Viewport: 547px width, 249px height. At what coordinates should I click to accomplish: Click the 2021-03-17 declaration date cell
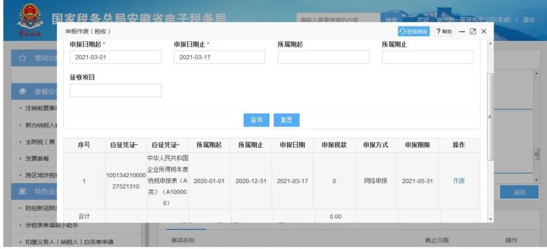click(292, 181)
